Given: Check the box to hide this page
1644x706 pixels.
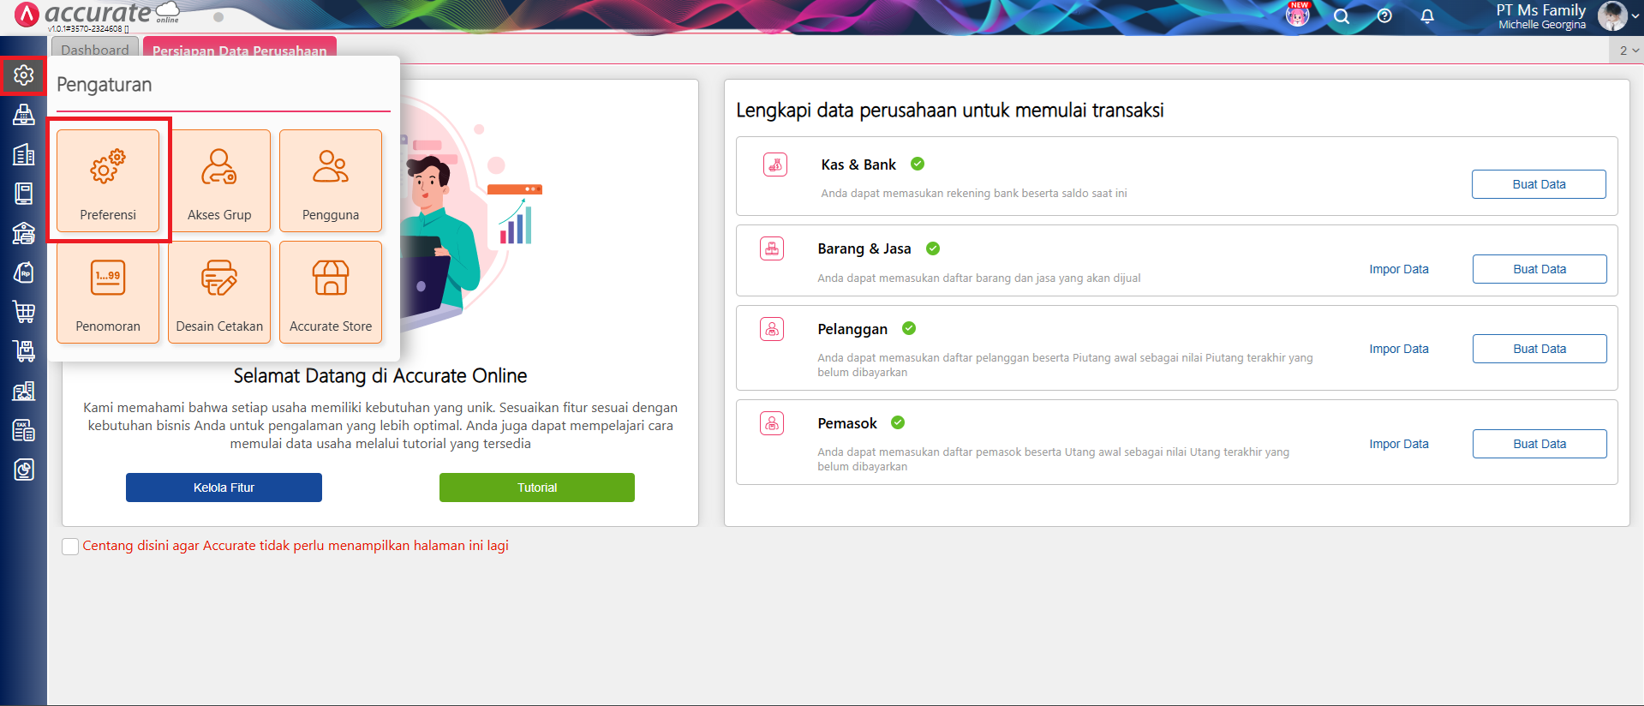Looking at the screenshot, I should pyautogui.click(x=70, y=547).
